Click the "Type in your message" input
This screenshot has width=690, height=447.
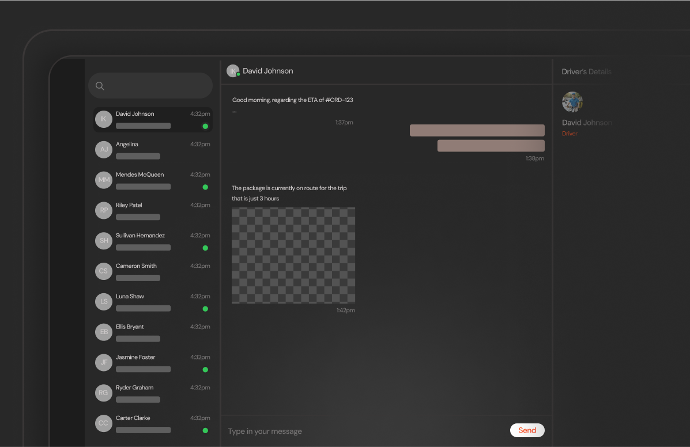265,431
